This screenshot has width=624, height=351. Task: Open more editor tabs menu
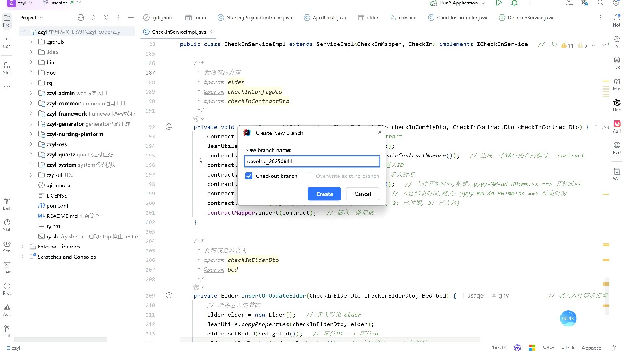(600, 18)
